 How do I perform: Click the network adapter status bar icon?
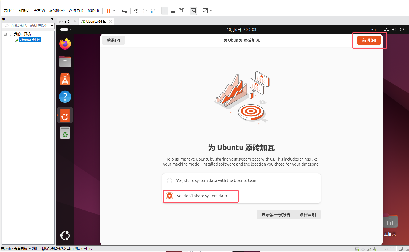tap(369, 249)
